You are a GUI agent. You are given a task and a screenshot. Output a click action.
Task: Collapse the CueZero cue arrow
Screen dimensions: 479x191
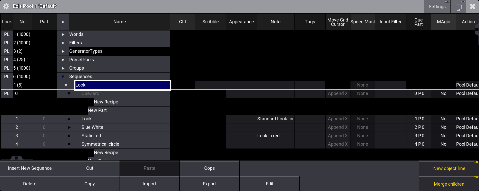click(x=69, y=93)
